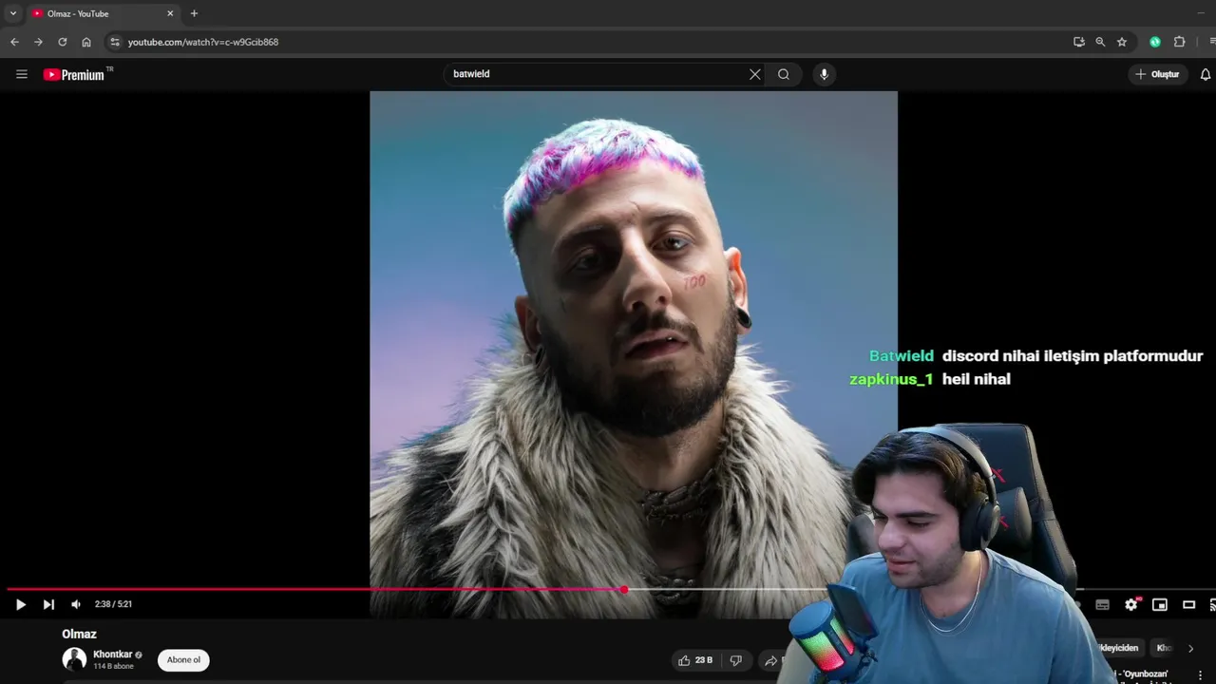
Task: Click the video title 'Olmaz'
Action: (x=80, y=634)
